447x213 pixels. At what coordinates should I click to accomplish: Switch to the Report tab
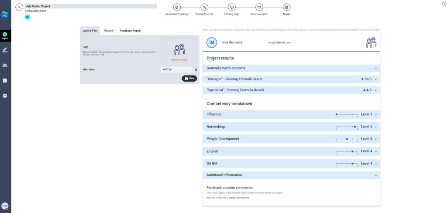(x=109, y=31)
